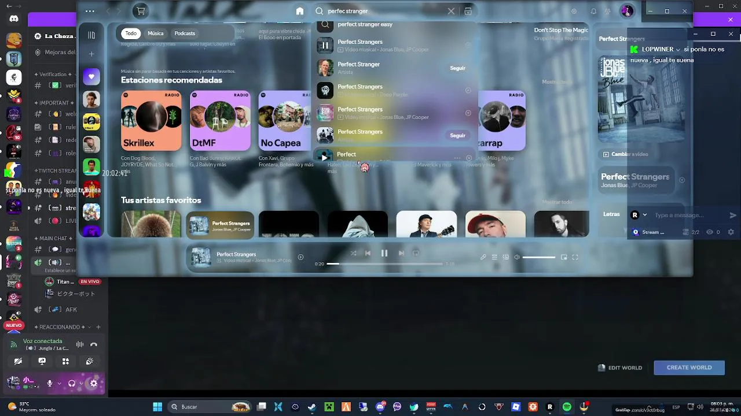Click inside the Spotify search field
The image size is (741, 416).
(x=385, y=11)
